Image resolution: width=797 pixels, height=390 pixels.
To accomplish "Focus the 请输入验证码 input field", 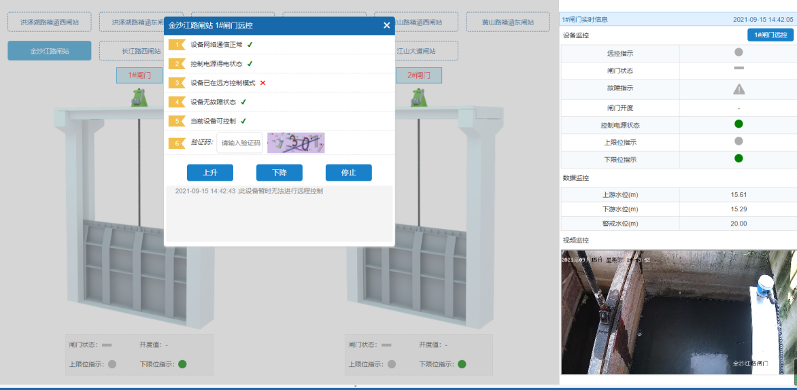I will pyautogui.click(x=240, y=143).
